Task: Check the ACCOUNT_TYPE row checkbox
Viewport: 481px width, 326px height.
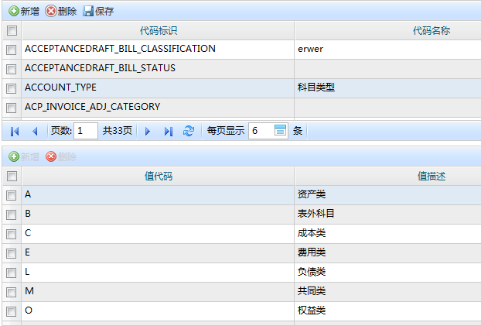Action: (x=11, y=88)
